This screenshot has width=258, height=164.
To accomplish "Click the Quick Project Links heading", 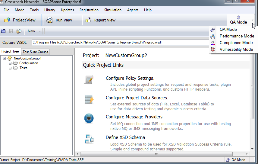I will point(103,65).
